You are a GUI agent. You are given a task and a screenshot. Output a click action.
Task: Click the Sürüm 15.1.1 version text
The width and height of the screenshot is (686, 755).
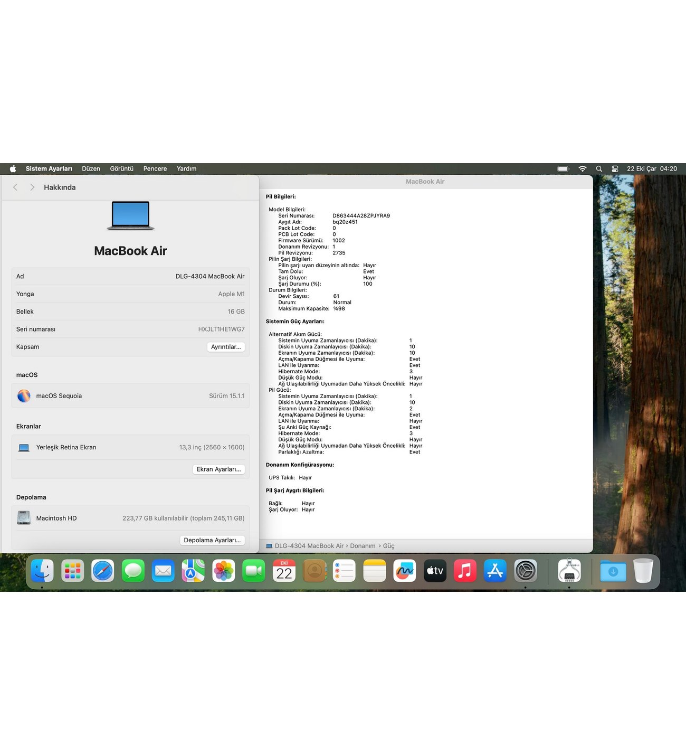tap(226, 396)
